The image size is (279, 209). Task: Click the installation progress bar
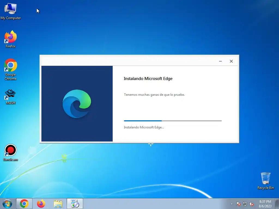[173, 121]
